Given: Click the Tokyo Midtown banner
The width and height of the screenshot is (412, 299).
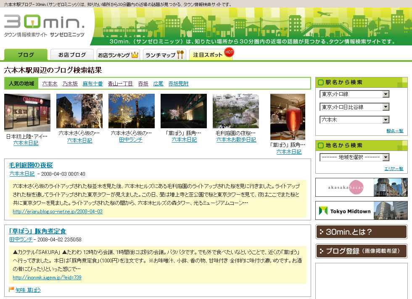Looking at the screenshot, I should [x=361, y=210].
